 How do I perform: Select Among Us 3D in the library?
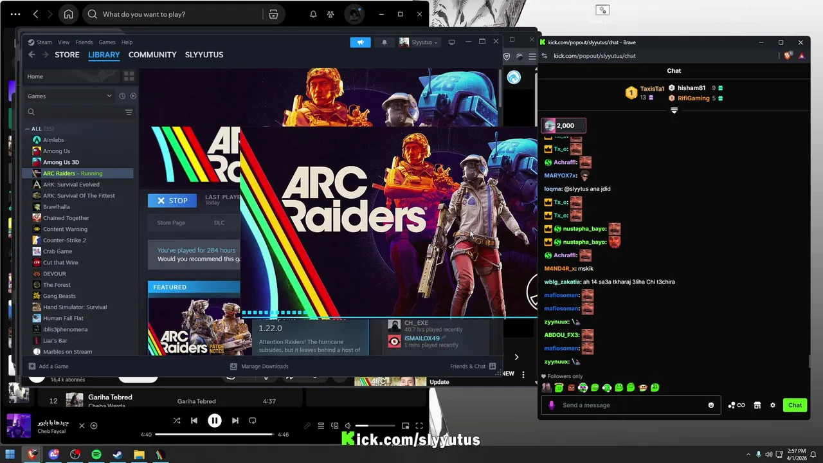pyautogui.click(x=61, y=162)
